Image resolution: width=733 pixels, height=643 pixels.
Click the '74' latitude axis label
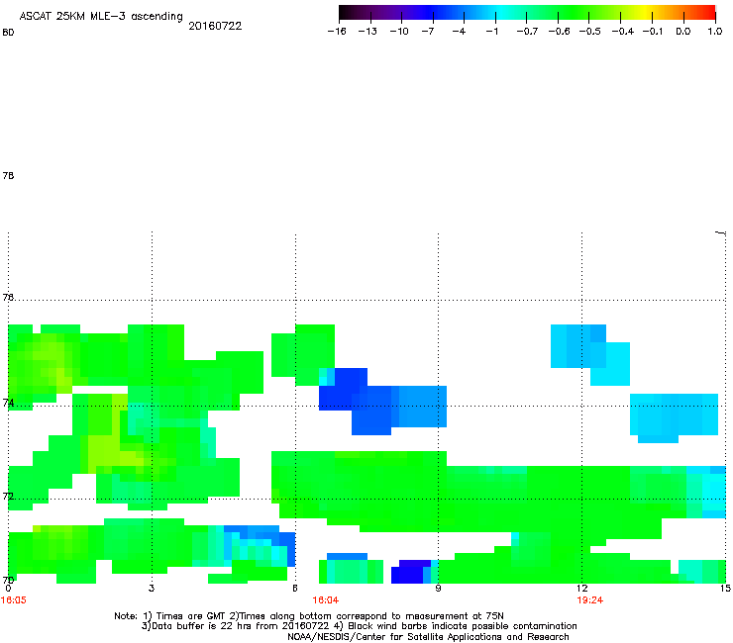coord(8,403)
